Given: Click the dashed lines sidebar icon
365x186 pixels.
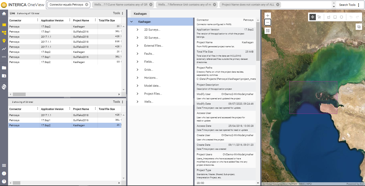Looking at the screenshot, I should point(4,57).
